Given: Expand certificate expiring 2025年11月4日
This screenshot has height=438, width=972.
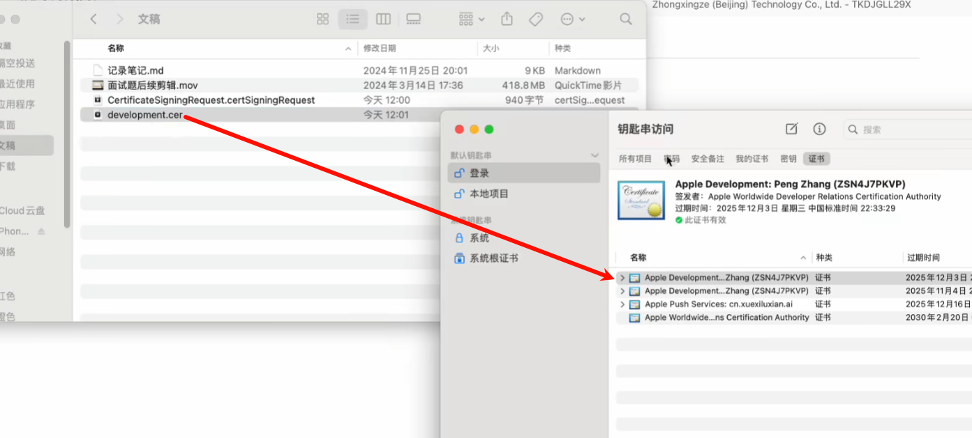Looking at the screenshot, I should 622,291.
